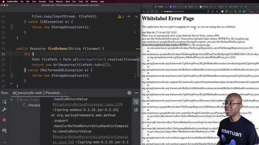Screen dimensions: 259x145
Task: Open HandlerMethodReturnValueHandlerComposite stack trace link
Action: pos(91,137)
